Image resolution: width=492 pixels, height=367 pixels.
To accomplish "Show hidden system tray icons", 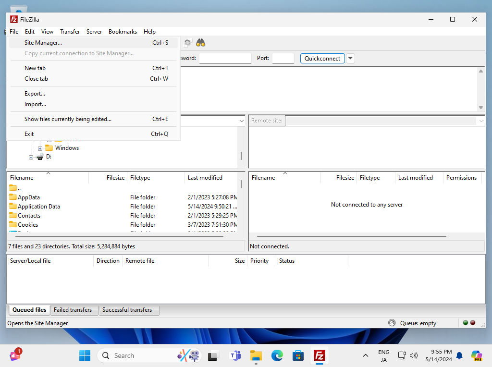I will [366, 355].
